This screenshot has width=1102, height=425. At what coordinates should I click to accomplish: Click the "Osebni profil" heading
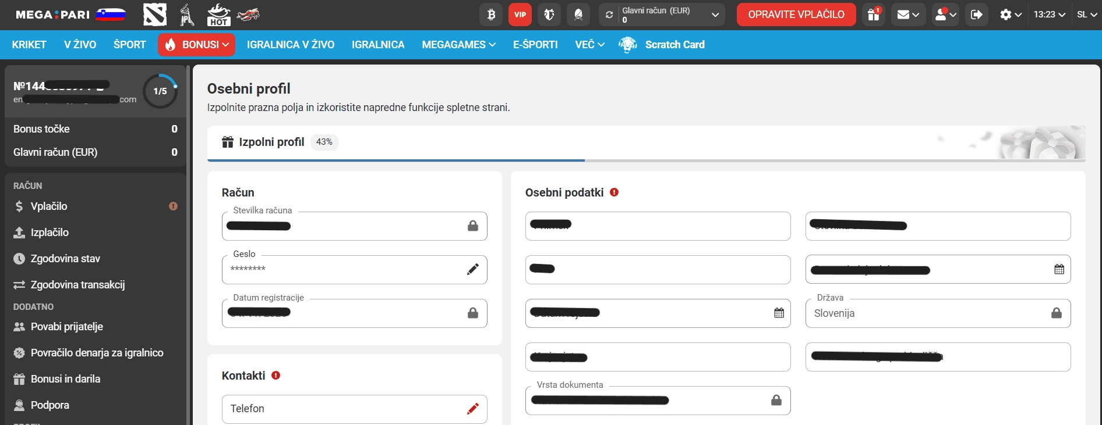click(249, 88)
